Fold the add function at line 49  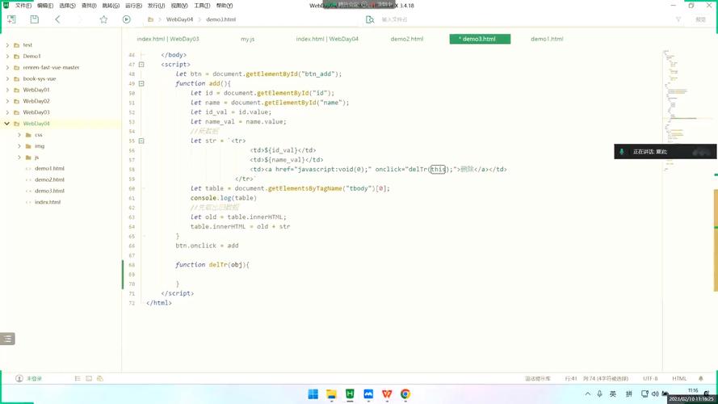pyautogui.click(x=141, y=83)
